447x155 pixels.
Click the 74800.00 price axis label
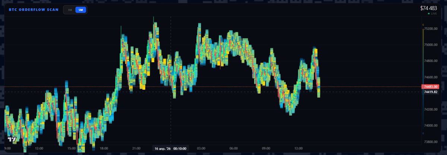click(431, 61)
